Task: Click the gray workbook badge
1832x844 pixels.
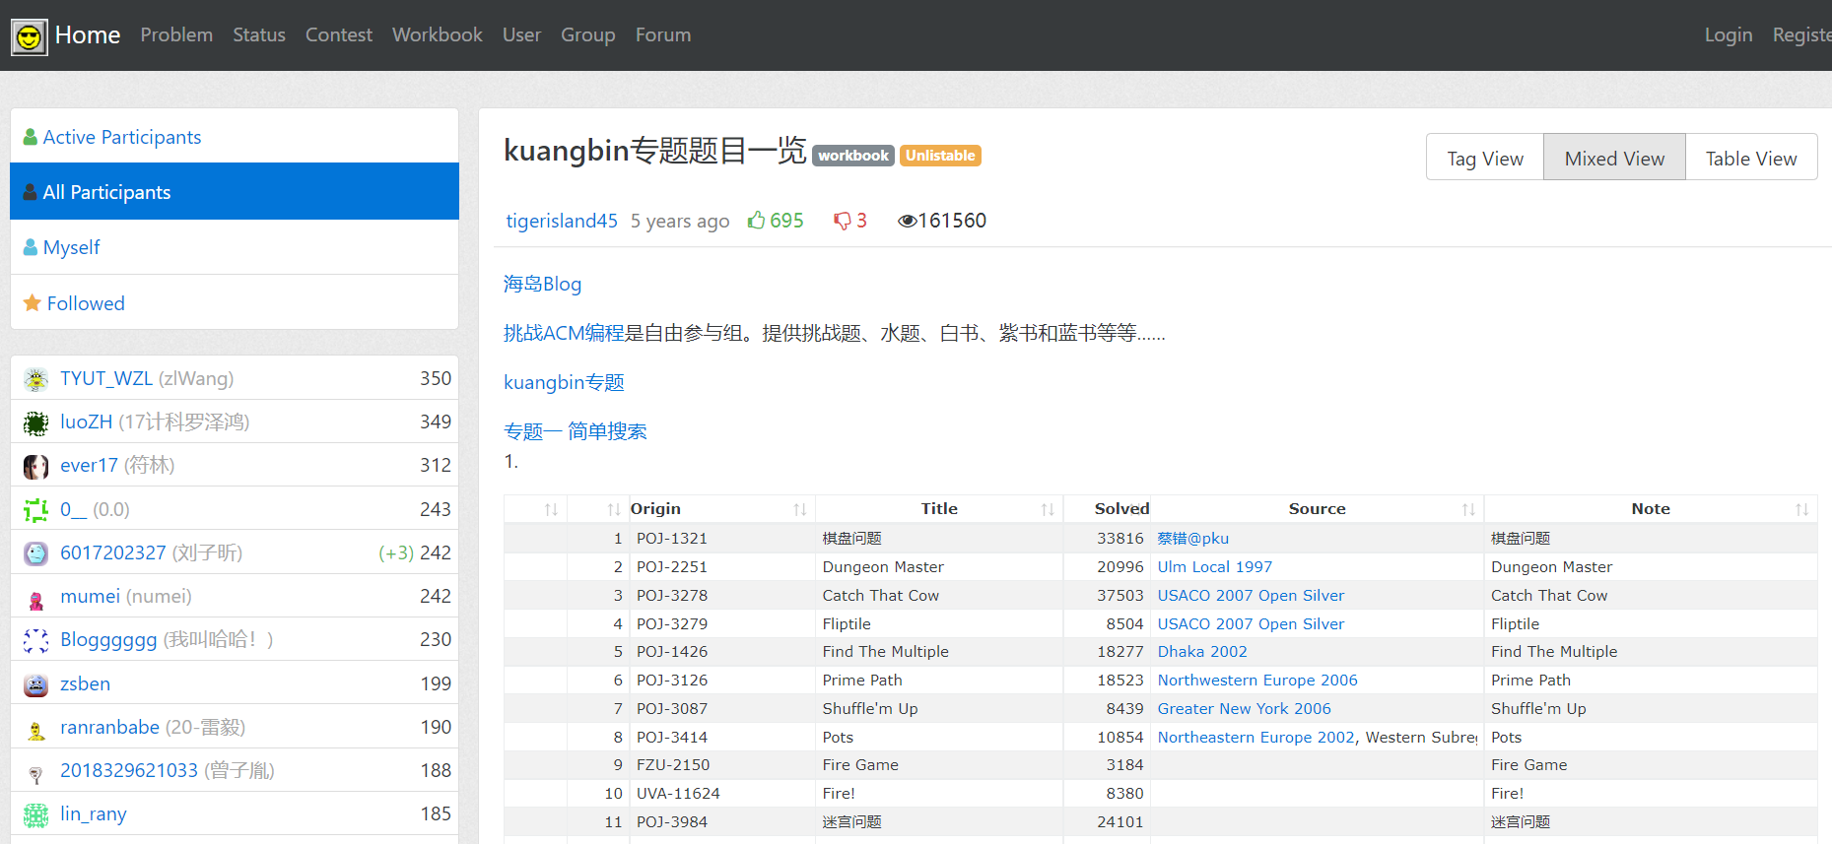Action: click(x=852, y=156)
